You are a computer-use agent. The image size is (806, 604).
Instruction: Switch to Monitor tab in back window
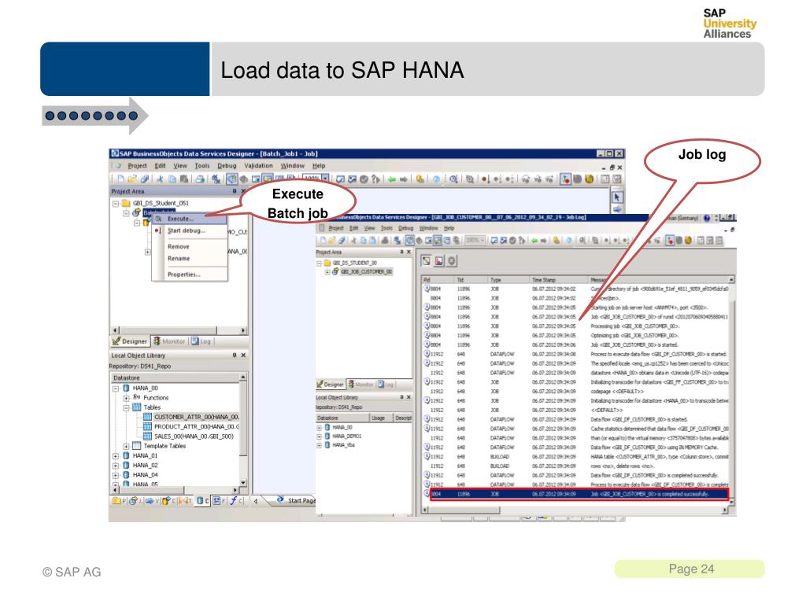pos(169,341)
